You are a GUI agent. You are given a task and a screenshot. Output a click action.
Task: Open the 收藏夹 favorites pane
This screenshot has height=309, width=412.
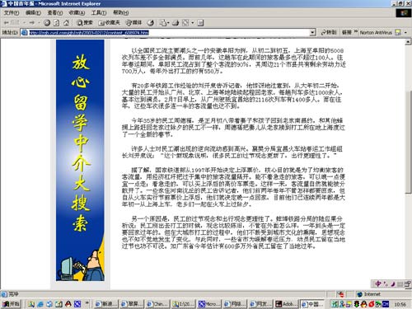[x=109, y=23]
